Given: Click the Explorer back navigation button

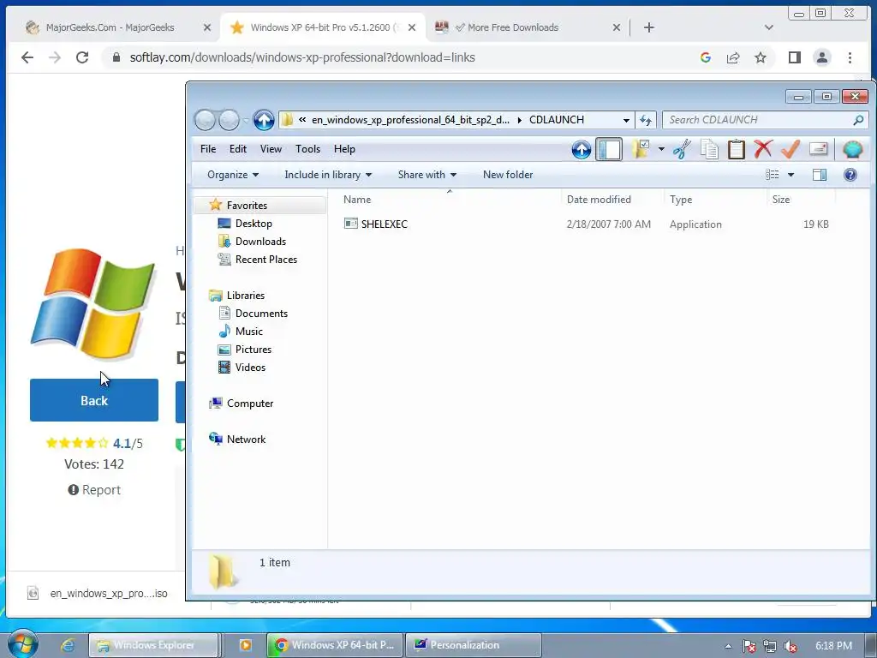Looking at the screenshot, I should coord(206,120).
